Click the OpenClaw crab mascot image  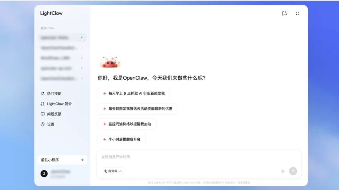tap(110, 62)
